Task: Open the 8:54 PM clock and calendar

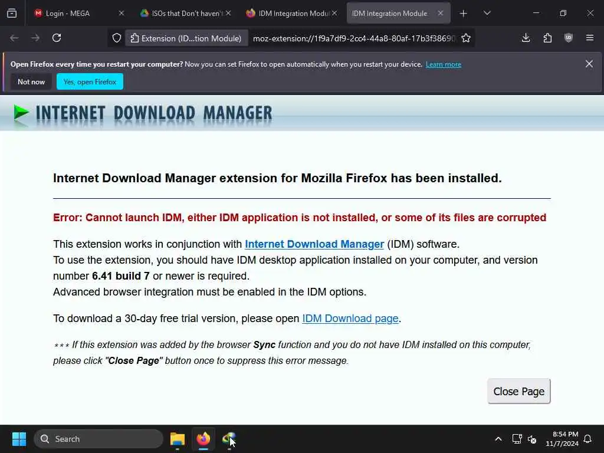Action: click(x=562, y=439)
